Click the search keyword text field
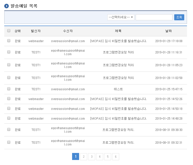 154,17
